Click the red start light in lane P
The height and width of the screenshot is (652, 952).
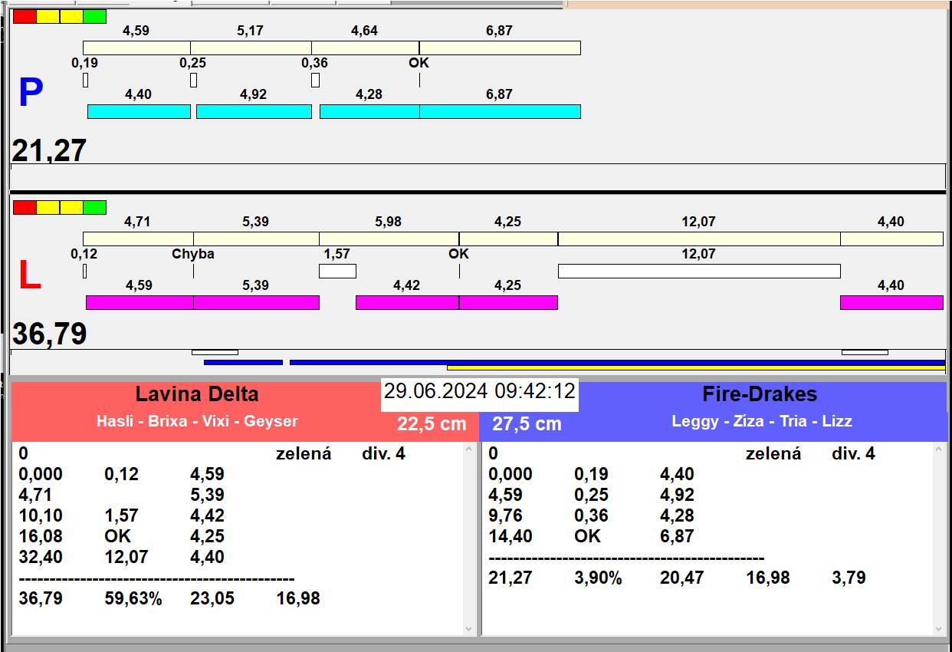[25, 16]
